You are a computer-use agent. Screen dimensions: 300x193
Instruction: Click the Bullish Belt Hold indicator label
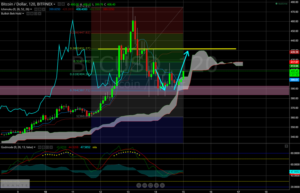coord(11,14)
